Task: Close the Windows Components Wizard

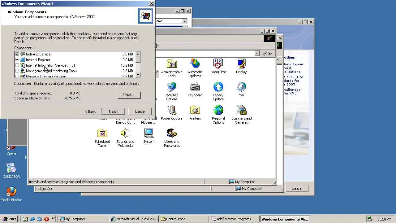Action: (151, 4)
